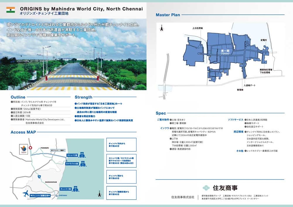The width and height of the screenshot is (293, 207).
Task: Click the '新アクセスロード建設中' callout on the map
Action: [x=58, y=150]
